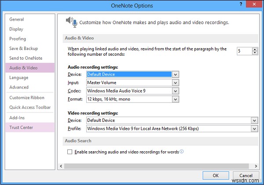Image resolution: width=264 pixels, height=185 pixels.
Task: Open Trust Center settings
Action: pyautogui.click(x=30, y=127)
